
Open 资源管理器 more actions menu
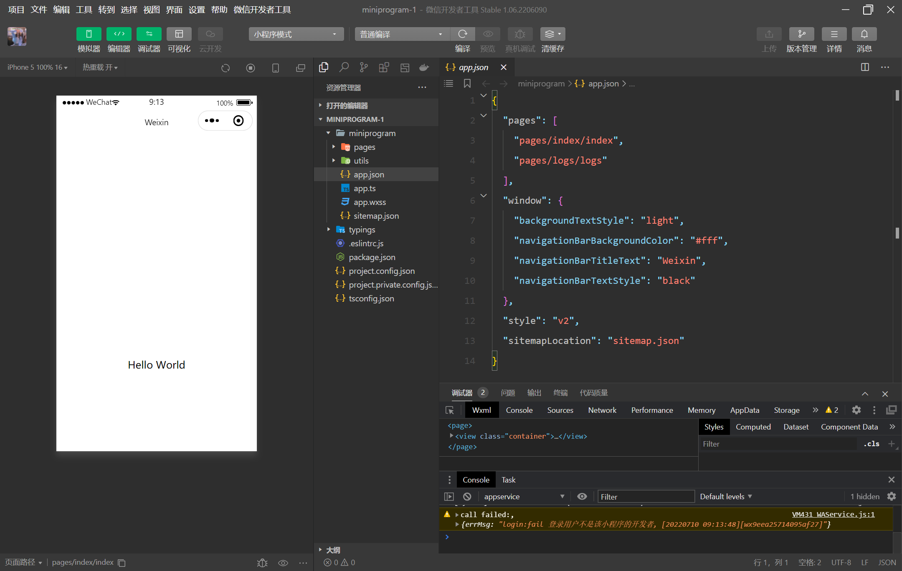[x=422, y=88]
